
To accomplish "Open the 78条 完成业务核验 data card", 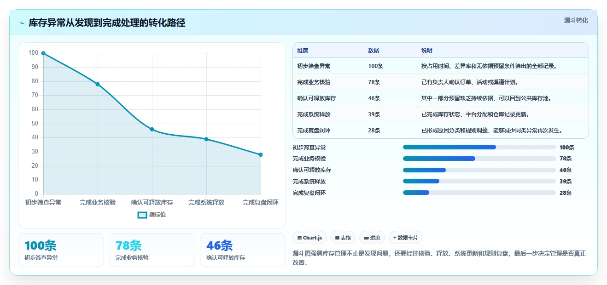I will tap(152, 250).
